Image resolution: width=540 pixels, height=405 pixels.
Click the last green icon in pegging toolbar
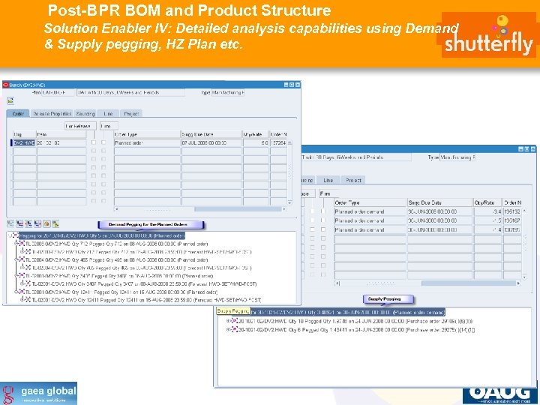point(55,223)
